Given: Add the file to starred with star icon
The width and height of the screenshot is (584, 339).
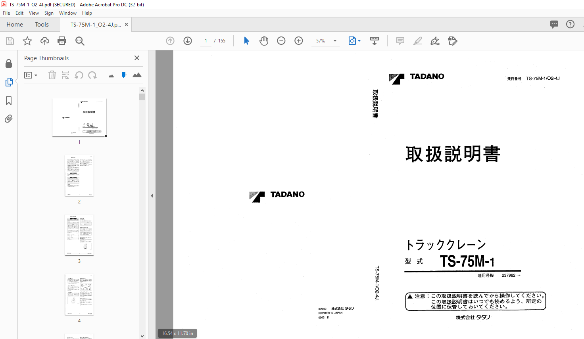Looking at the screenshot, I should pos(27,41).
